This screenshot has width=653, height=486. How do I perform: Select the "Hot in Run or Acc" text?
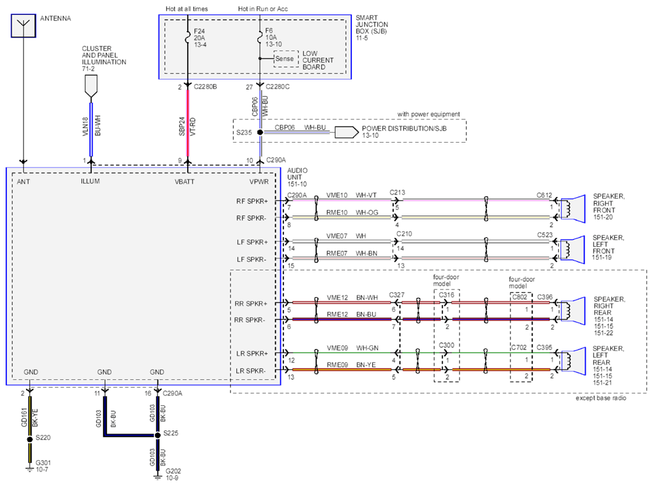263,9
